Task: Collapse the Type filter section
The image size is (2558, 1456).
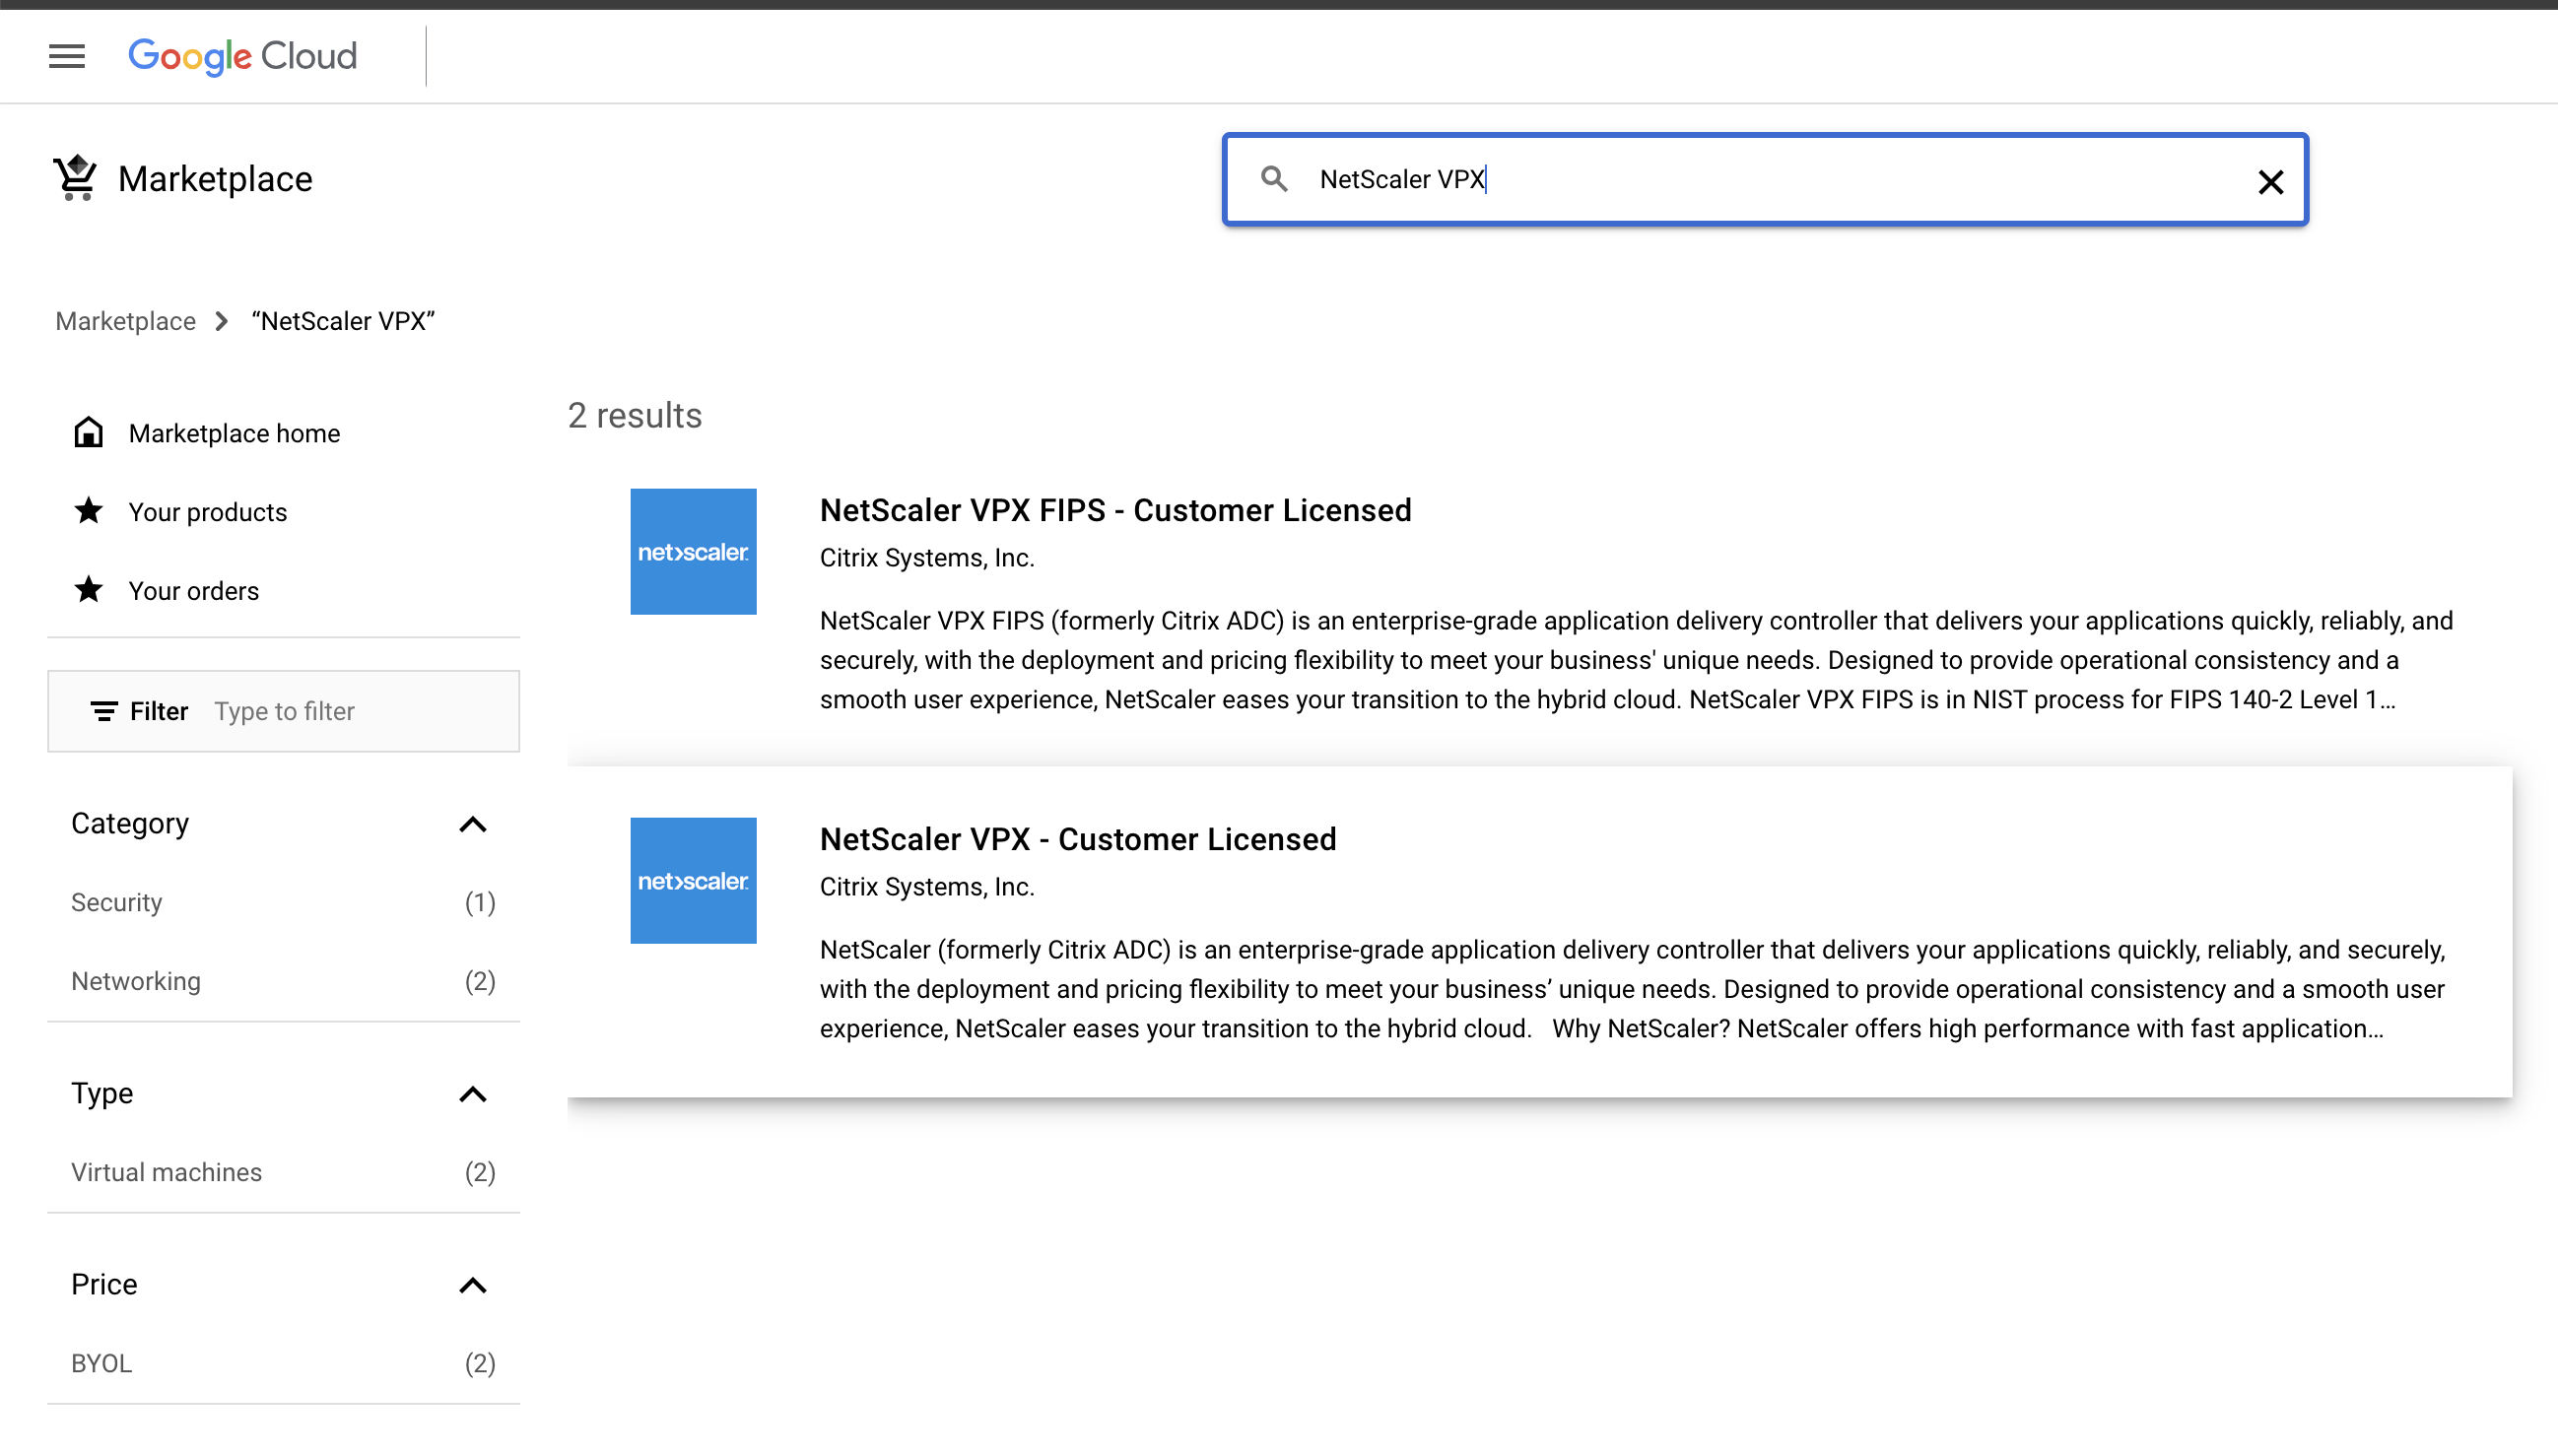Action: 473,1094
